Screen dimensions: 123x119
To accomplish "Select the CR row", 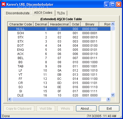I will (59, 83).
